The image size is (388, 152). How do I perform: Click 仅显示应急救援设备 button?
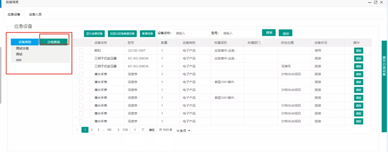point(123,34)
